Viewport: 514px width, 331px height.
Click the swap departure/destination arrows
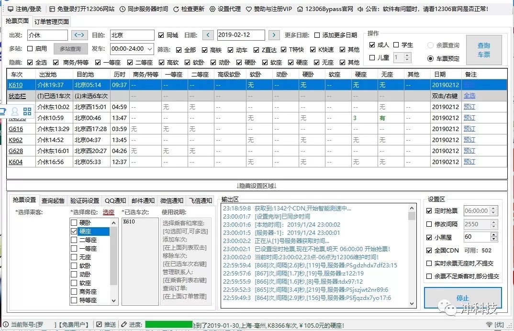tap(79, 35)
